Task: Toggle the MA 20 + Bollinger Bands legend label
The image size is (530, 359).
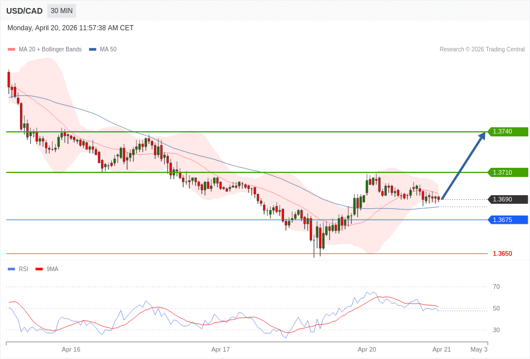Action: click(x=50, y=50)
